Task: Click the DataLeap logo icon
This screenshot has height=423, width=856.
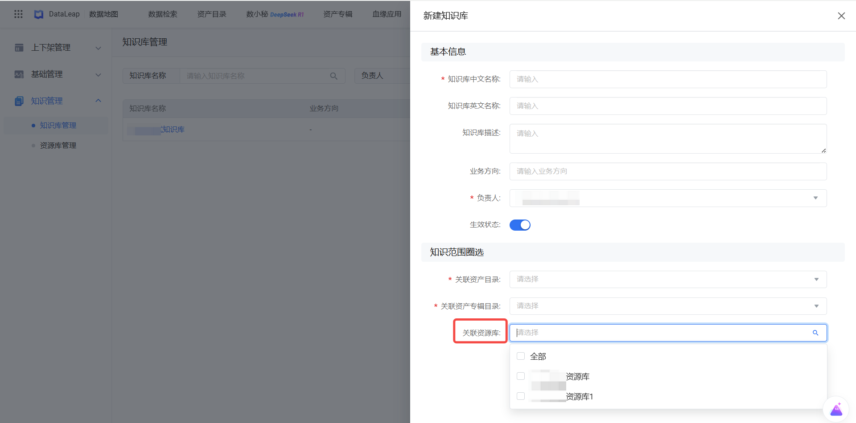Action: [39, 14]
